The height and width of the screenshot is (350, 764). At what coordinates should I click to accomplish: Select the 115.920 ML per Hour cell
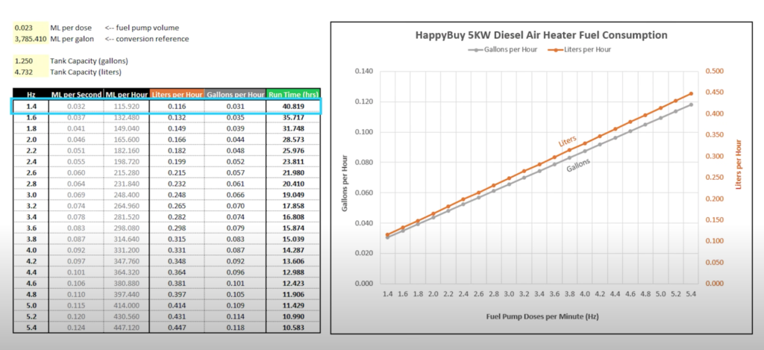pyautogui.click(x=125, y=107)
